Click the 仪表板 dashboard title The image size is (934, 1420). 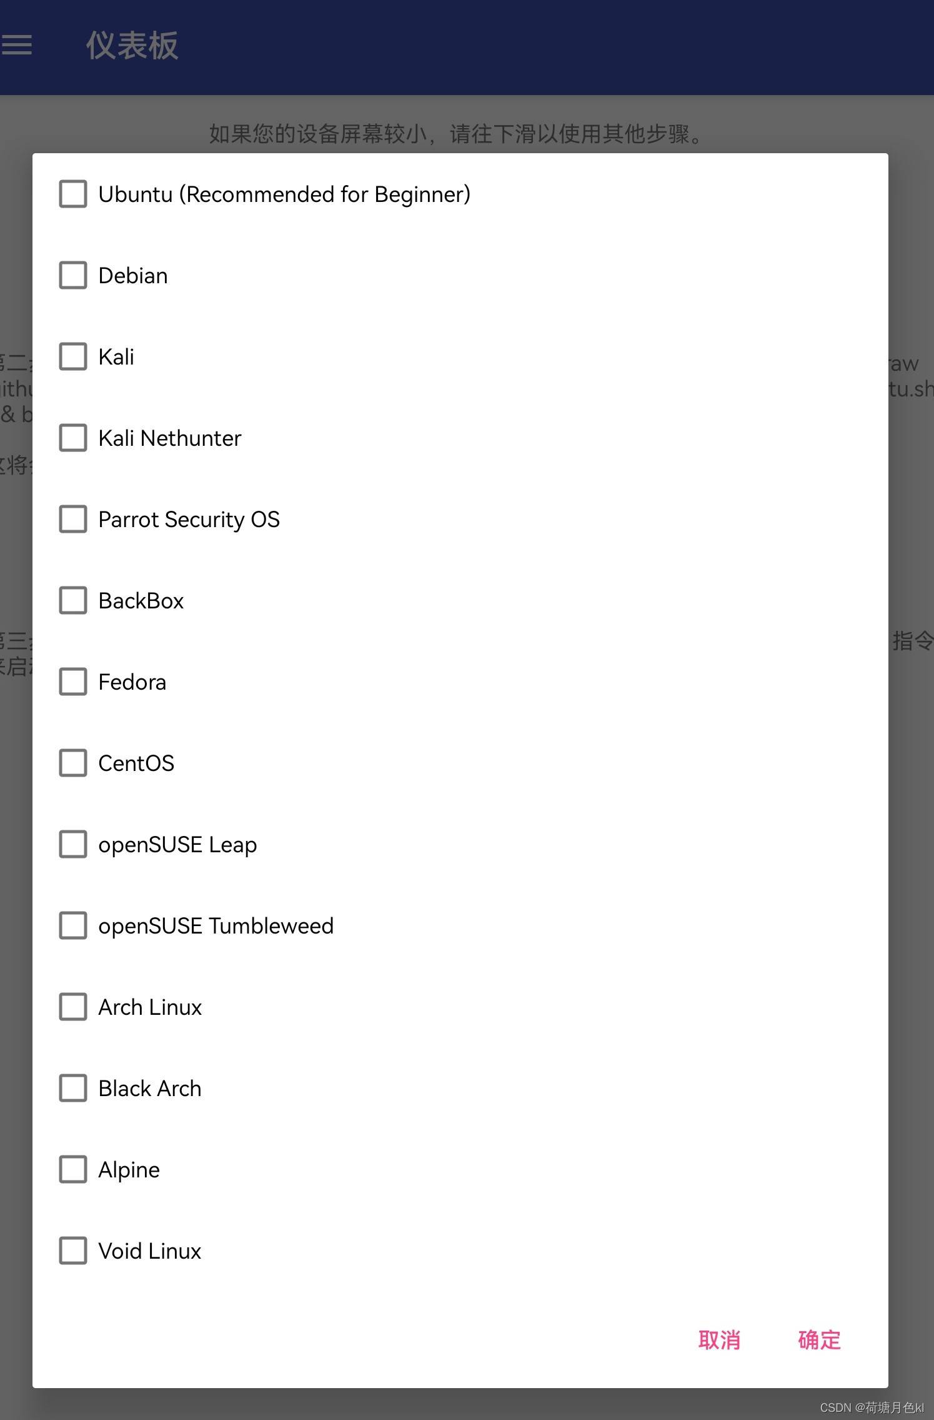[x=132, y=46]
